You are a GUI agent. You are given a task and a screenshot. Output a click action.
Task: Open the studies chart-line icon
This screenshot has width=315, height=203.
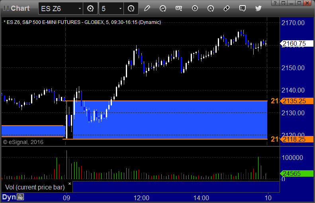click(x=163, y=8)
